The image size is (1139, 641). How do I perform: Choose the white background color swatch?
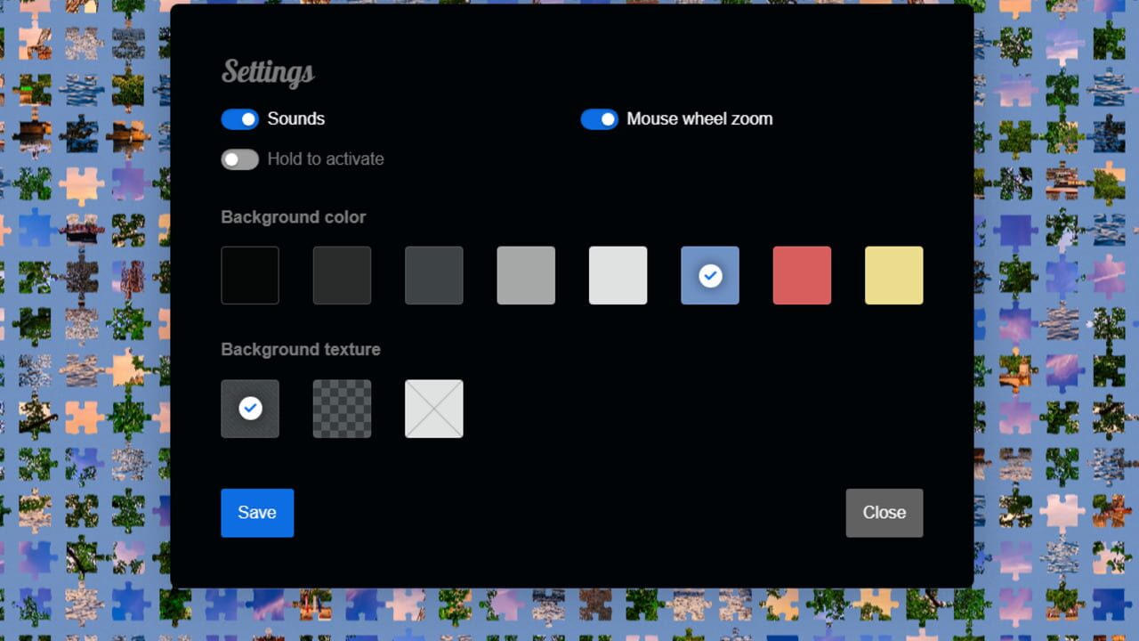tap(618, 276)
